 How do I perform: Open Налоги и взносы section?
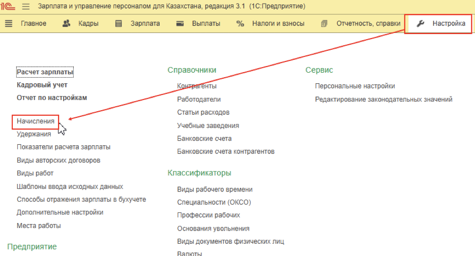click(x=278, y=23)
